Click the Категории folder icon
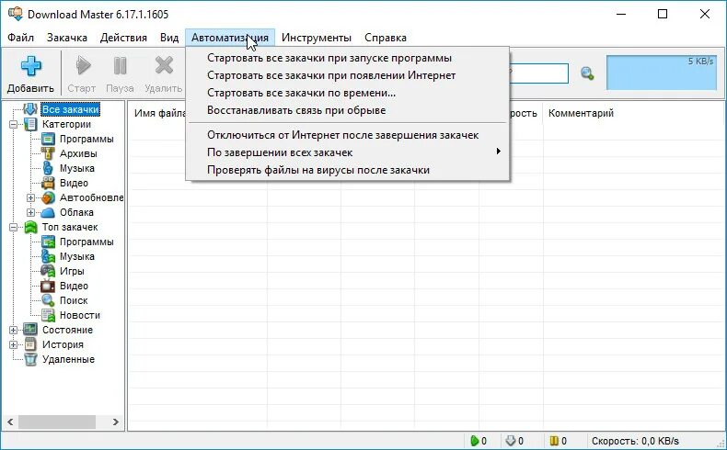This screenshot has width=727, height=450. click(x=30, y=124)
